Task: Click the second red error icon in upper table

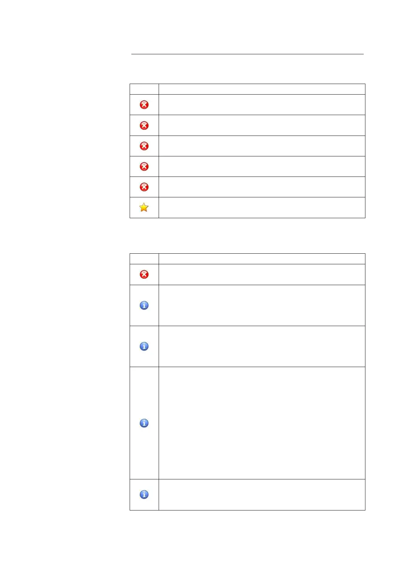Action: [x=144, y=126]
